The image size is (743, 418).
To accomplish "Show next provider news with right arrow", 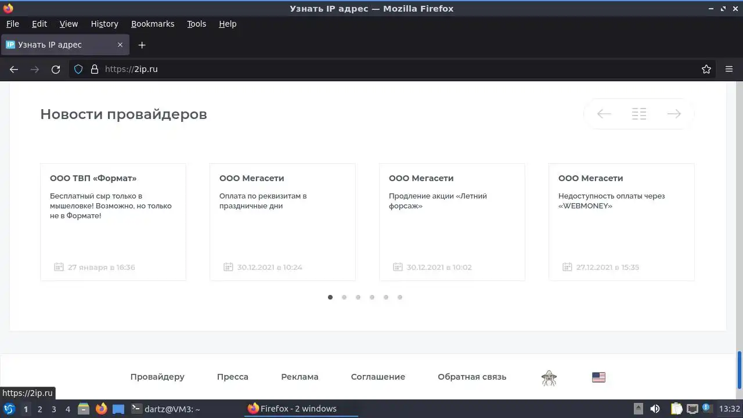I will (674, 114).
